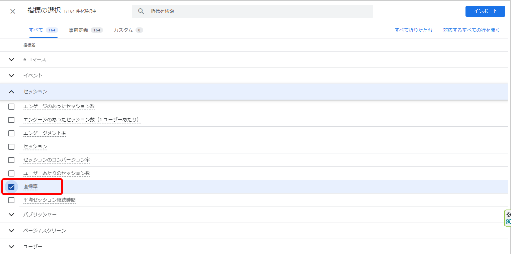
Task: Click すべて折りたたむ link
Action: coord(414,30)
